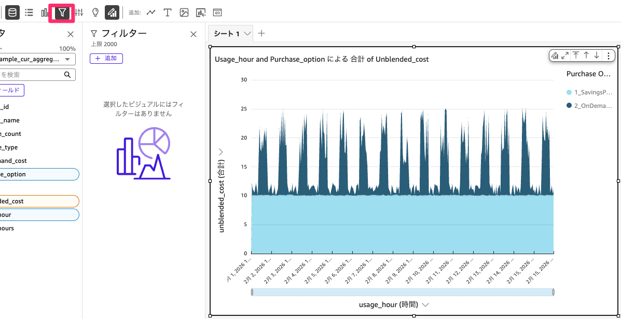Open the Parameters sliders icon in the toolbar
The height and width of the screenshot is (319, 621).
pyautogui.click(x=79, y=12)
